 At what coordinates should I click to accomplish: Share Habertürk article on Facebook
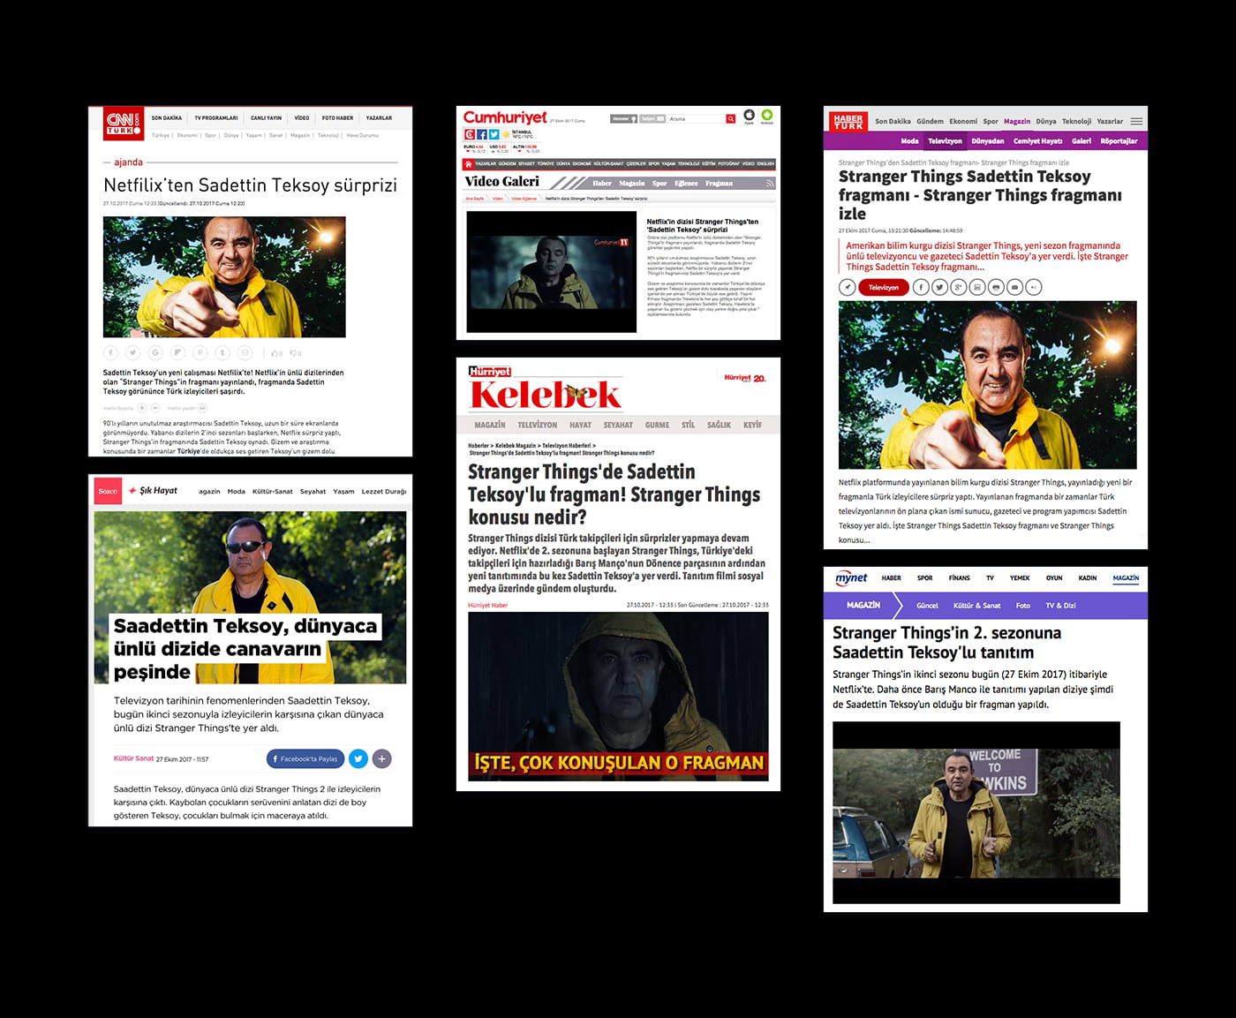[x=921, y=287]
